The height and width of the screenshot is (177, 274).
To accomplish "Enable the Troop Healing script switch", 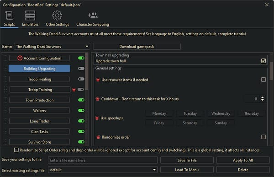I will 81,79.
